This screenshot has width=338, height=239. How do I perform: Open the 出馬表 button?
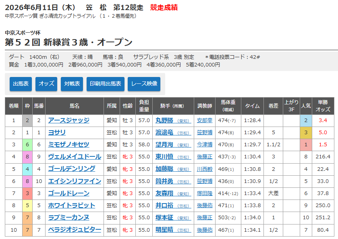point(21,84)
